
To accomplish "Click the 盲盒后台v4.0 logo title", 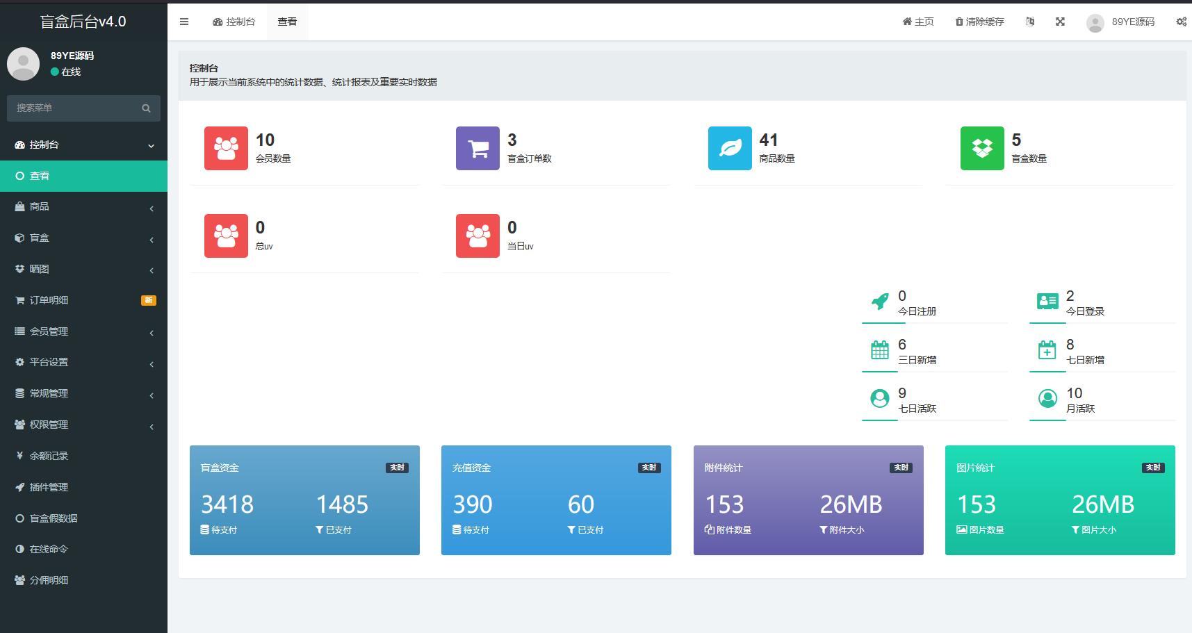I will click(x=83, y=22).
